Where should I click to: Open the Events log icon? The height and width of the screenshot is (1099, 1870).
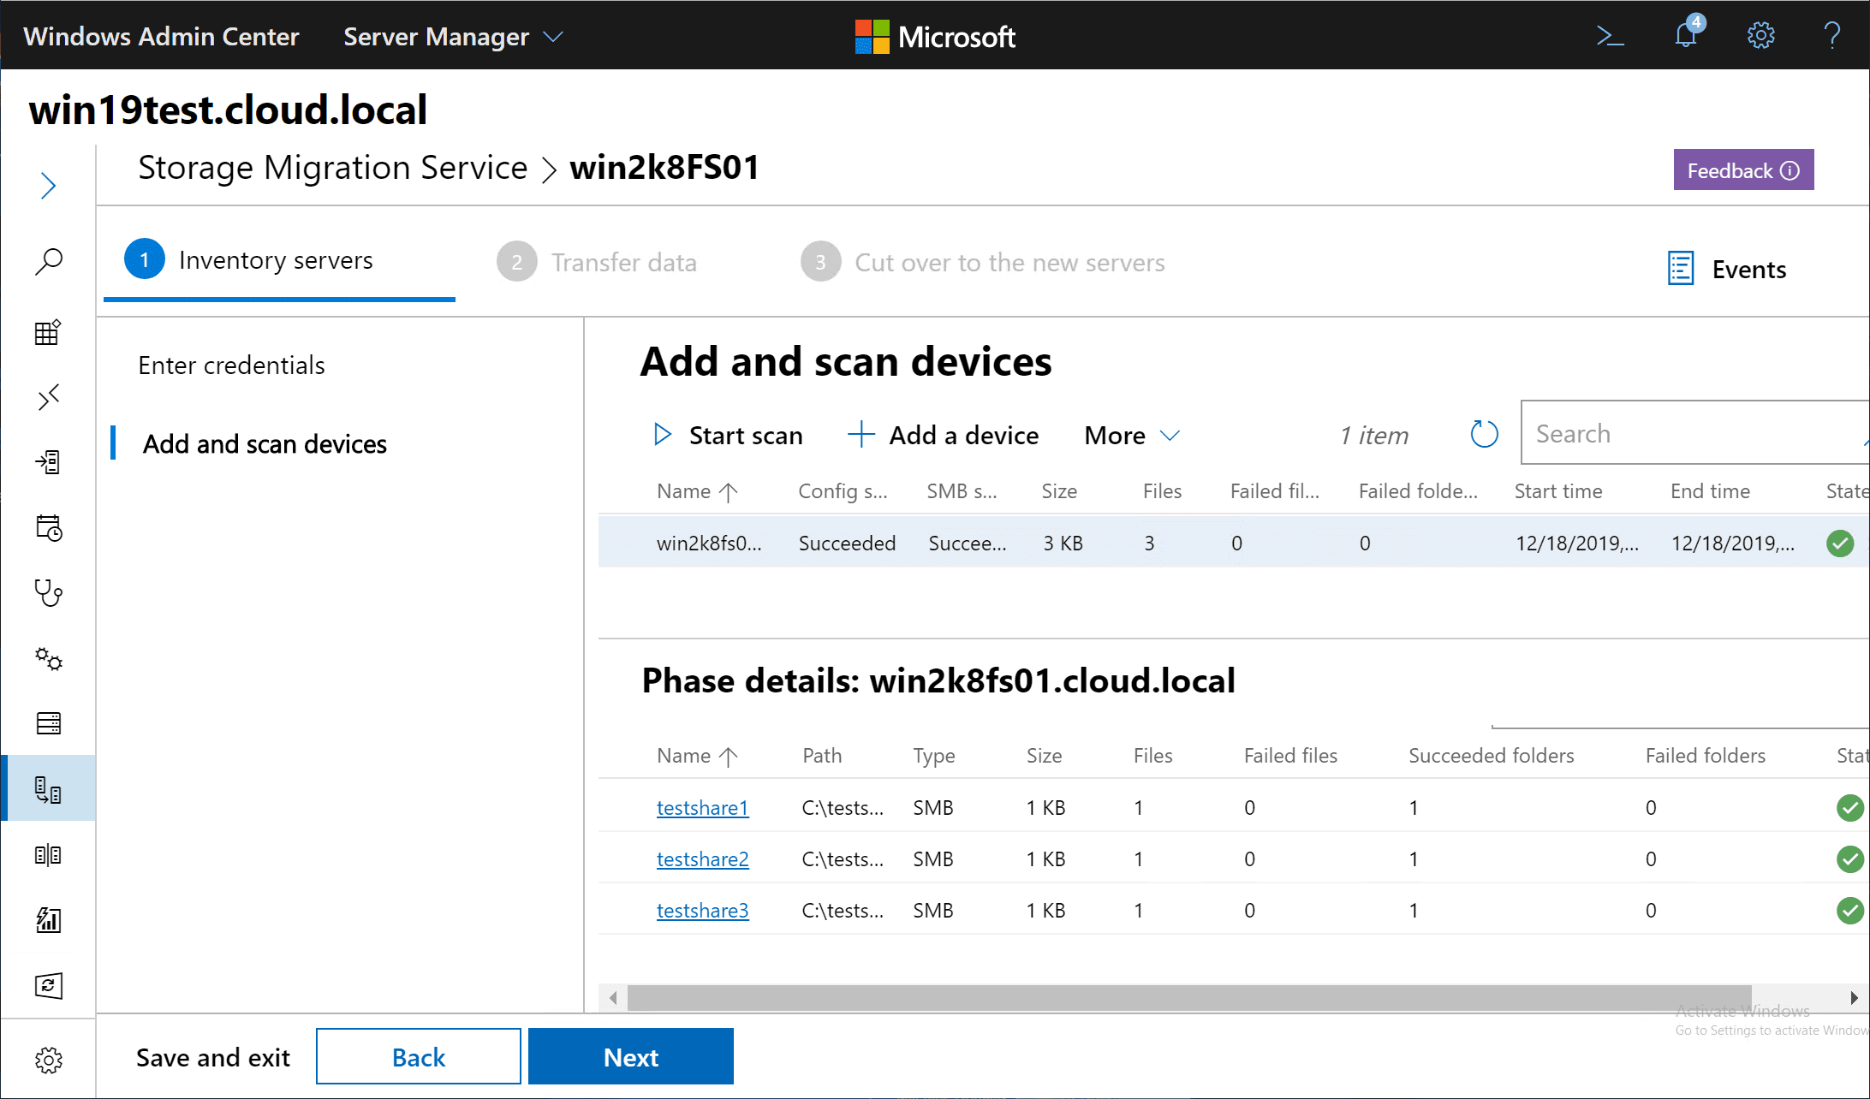[x=1681, y=269]
